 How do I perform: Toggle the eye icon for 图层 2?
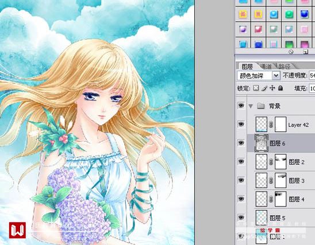point(241,162)
